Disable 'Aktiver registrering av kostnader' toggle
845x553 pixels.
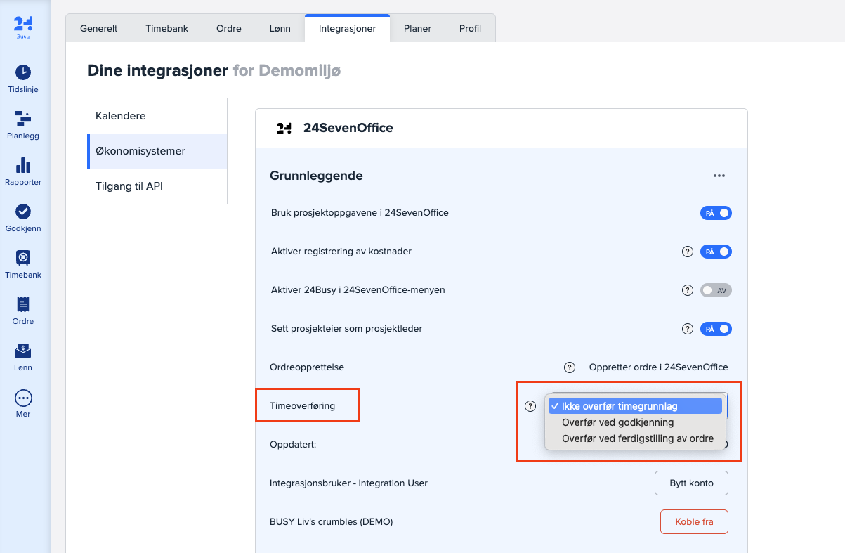[716, 252]
